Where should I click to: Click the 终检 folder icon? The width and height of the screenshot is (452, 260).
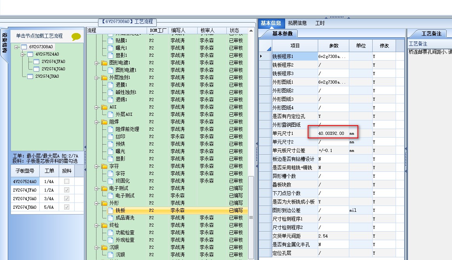[104, 225]
